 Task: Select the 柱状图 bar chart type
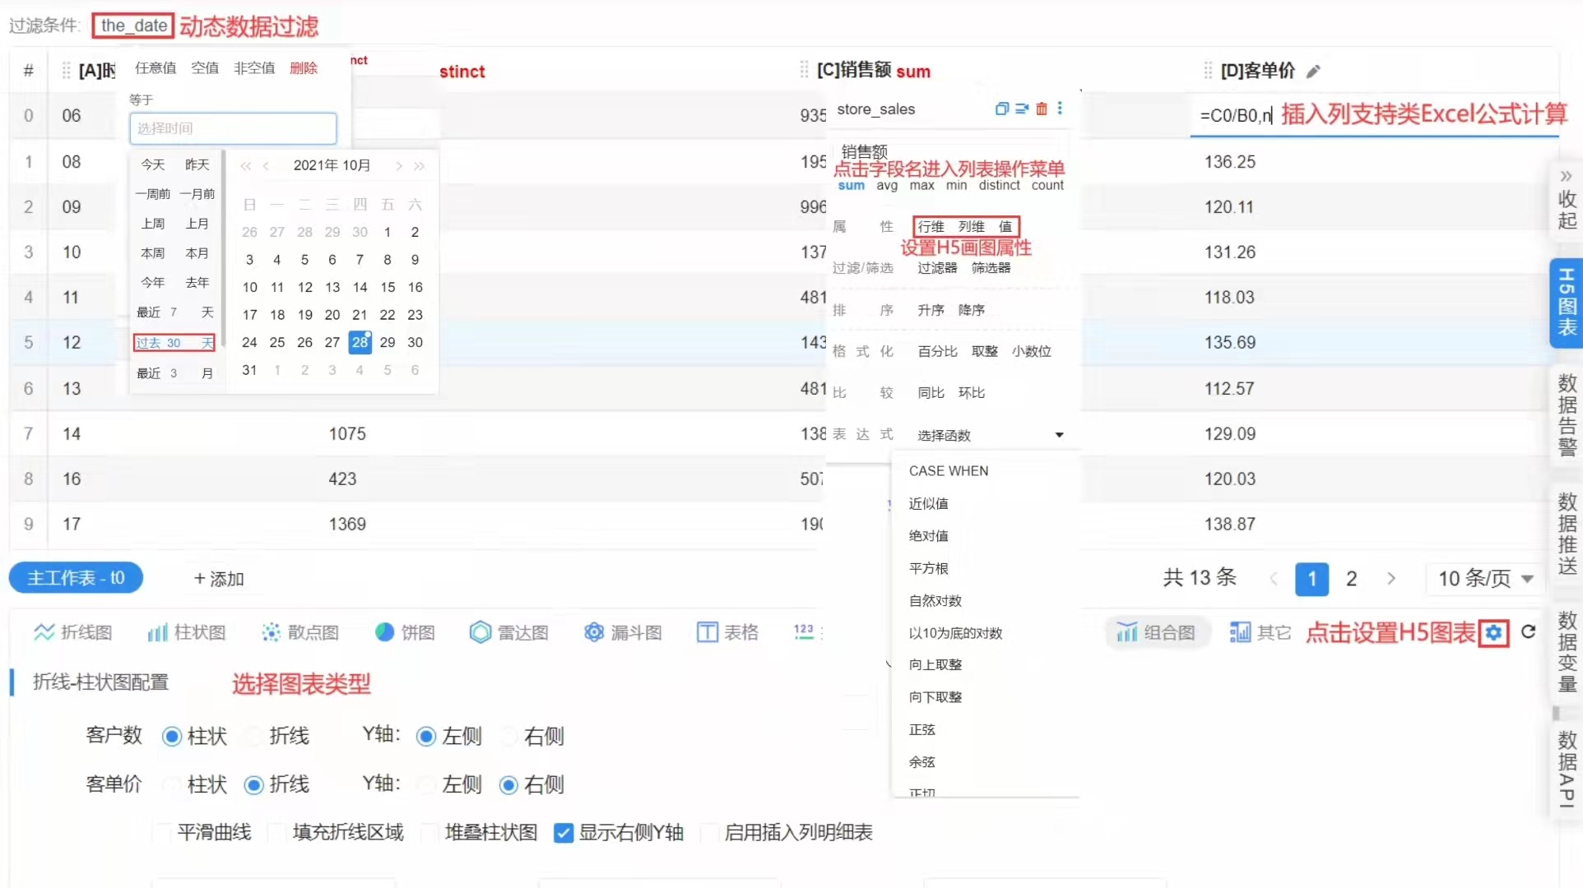click(x=187, y=632)
